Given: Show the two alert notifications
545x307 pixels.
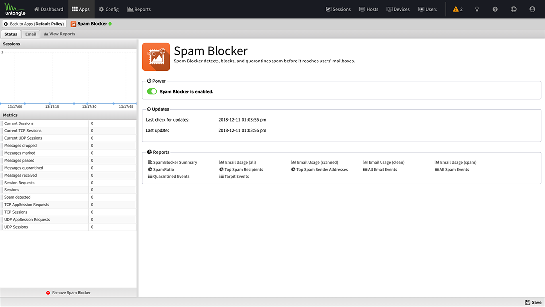Looking at the screenshot, I should click(x=458, y=9).
